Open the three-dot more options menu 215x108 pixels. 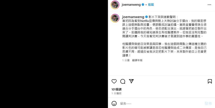pyautogui.click(x=209, y=5)
